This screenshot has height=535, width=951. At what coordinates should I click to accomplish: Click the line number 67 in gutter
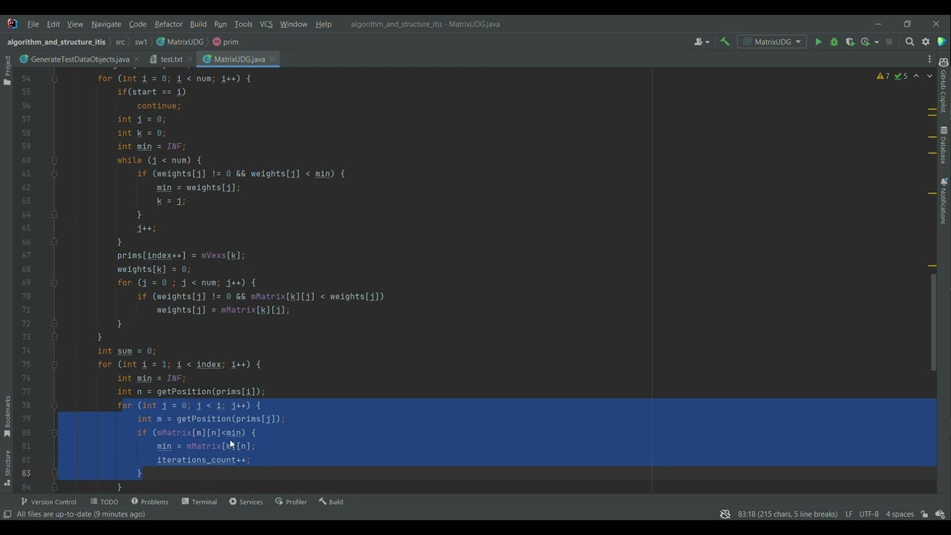coord(26,256)
